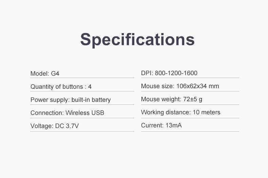Select the Power supply: built-in battery line

[71, 100]
